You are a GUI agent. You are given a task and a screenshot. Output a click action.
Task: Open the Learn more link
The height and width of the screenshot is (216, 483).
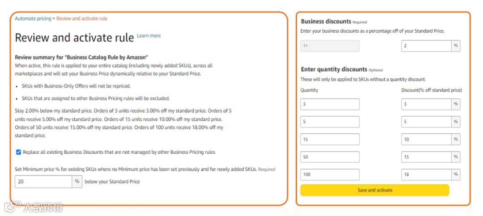coord(149,36)
